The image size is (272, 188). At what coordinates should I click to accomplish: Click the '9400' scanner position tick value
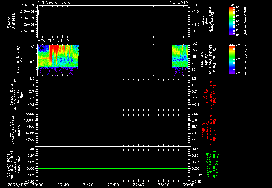point(30,133)
